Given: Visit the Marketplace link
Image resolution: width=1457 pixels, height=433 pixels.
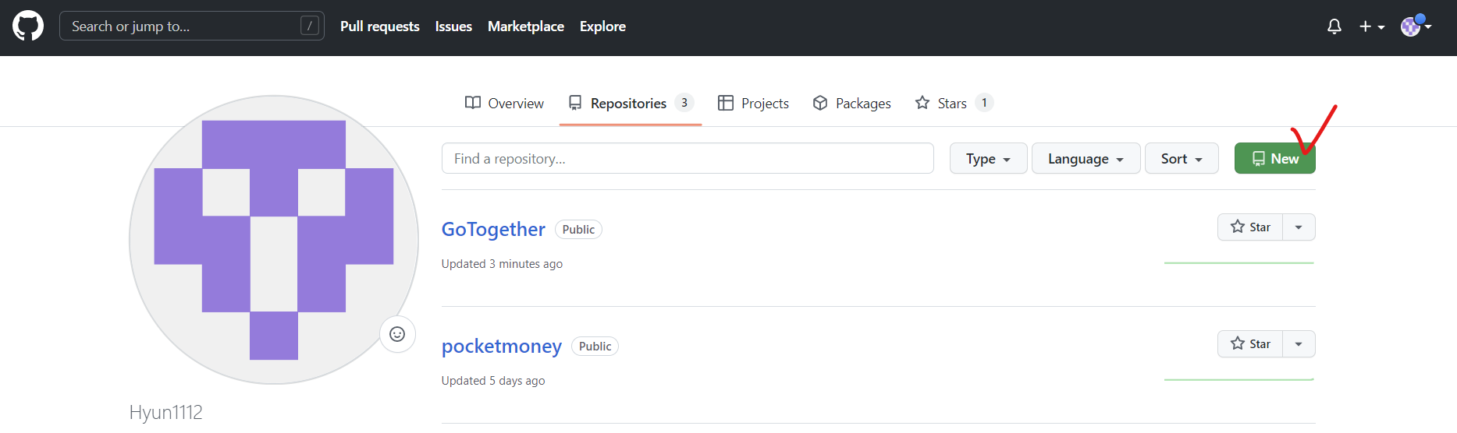Looking at the screenshot, I should [x=526, y=26].
